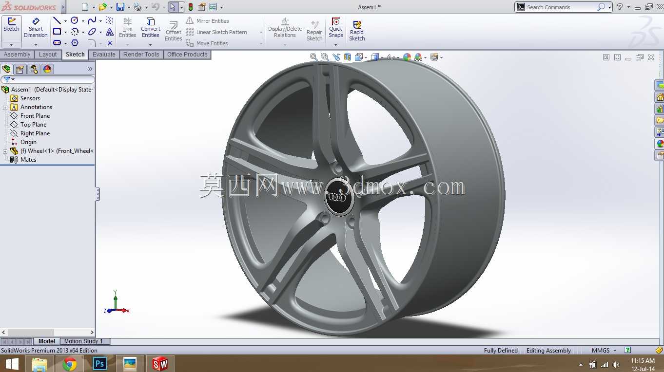Open Chrome from the Windows taskbar

70,364
